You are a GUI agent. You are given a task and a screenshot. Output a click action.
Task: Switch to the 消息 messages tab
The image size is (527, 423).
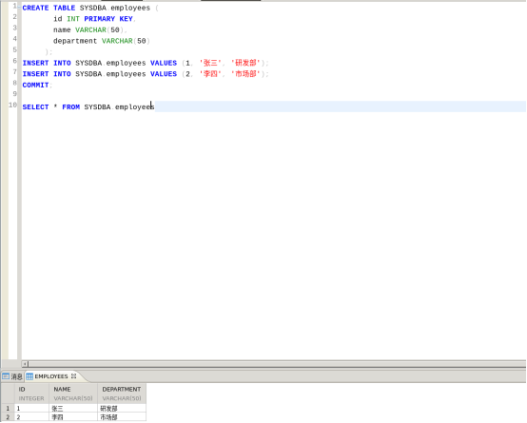pos(12,376)
